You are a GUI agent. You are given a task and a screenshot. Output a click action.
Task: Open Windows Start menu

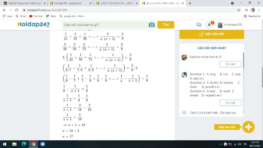point(5,144)
